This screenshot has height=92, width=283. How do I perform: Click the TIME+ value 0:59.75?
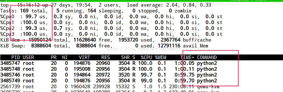click(x=185, y=75)
